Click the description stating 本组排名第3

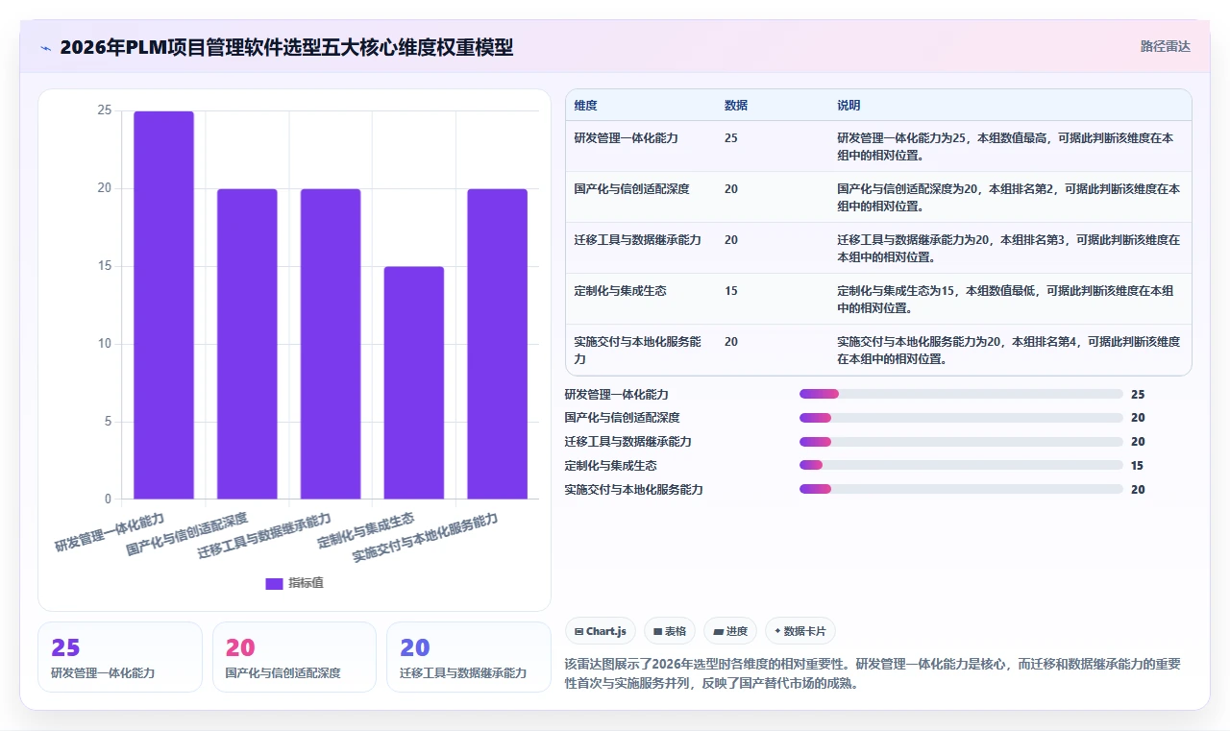[x=1008, y=248]
